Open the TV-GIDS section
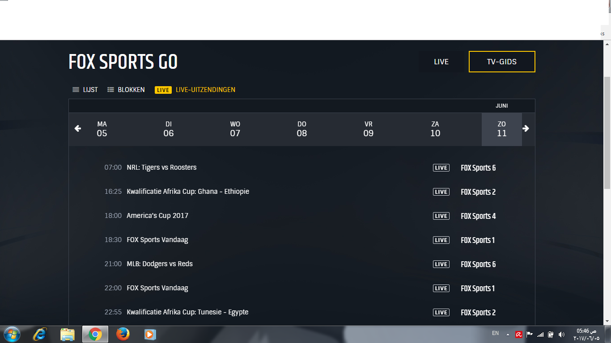 (x=502, y=62)
